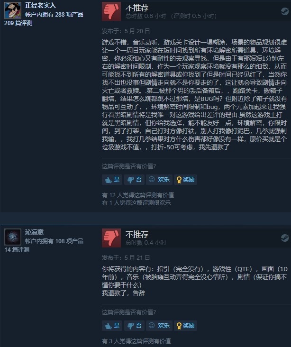Give 奖励 award to the second review
Viewport: 291px width, 347px height.
(185, 326)
